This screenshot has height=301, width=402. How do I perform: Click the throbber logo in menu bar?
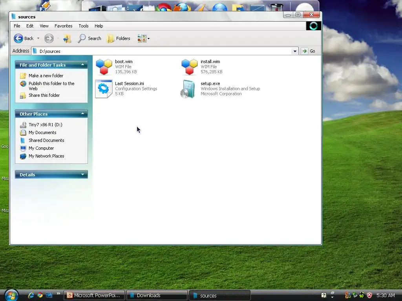(x=314, y=26)
